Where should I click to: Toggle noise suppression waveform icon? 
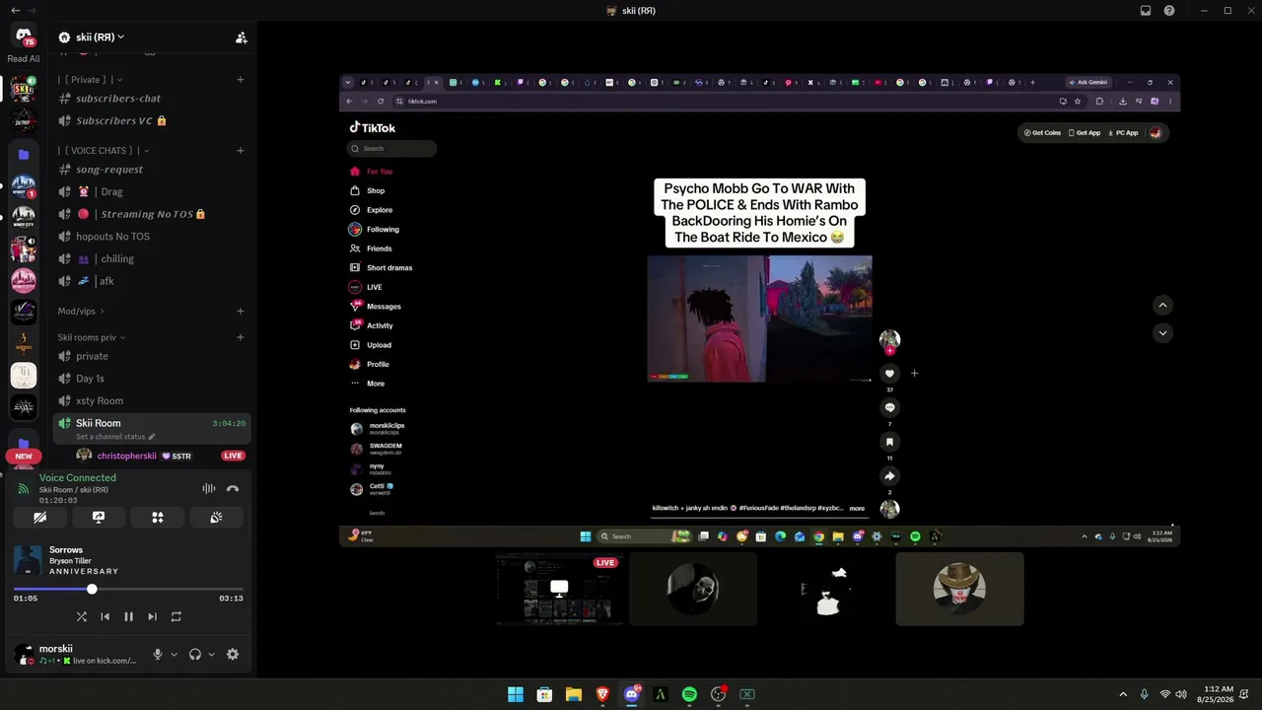tap(209, 488)
